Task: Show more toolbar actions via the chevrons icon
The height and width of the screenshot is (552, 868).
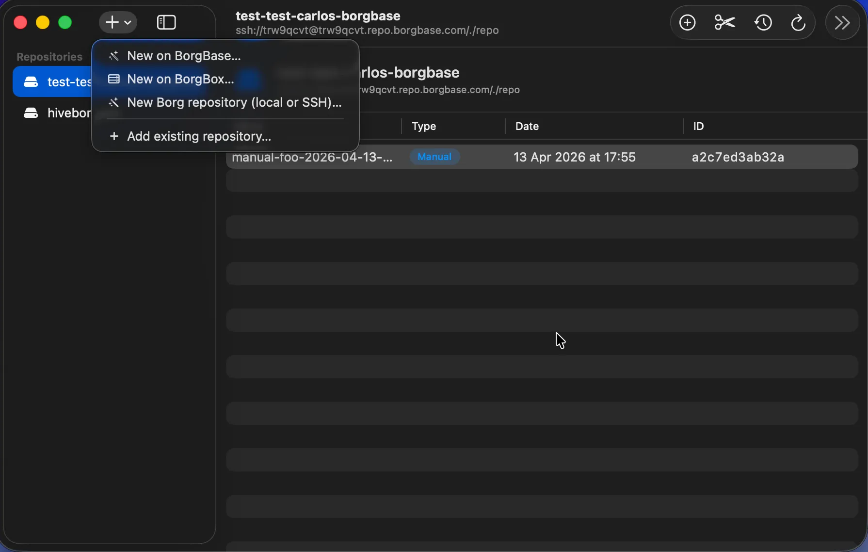Action: [x=842, y=22]
